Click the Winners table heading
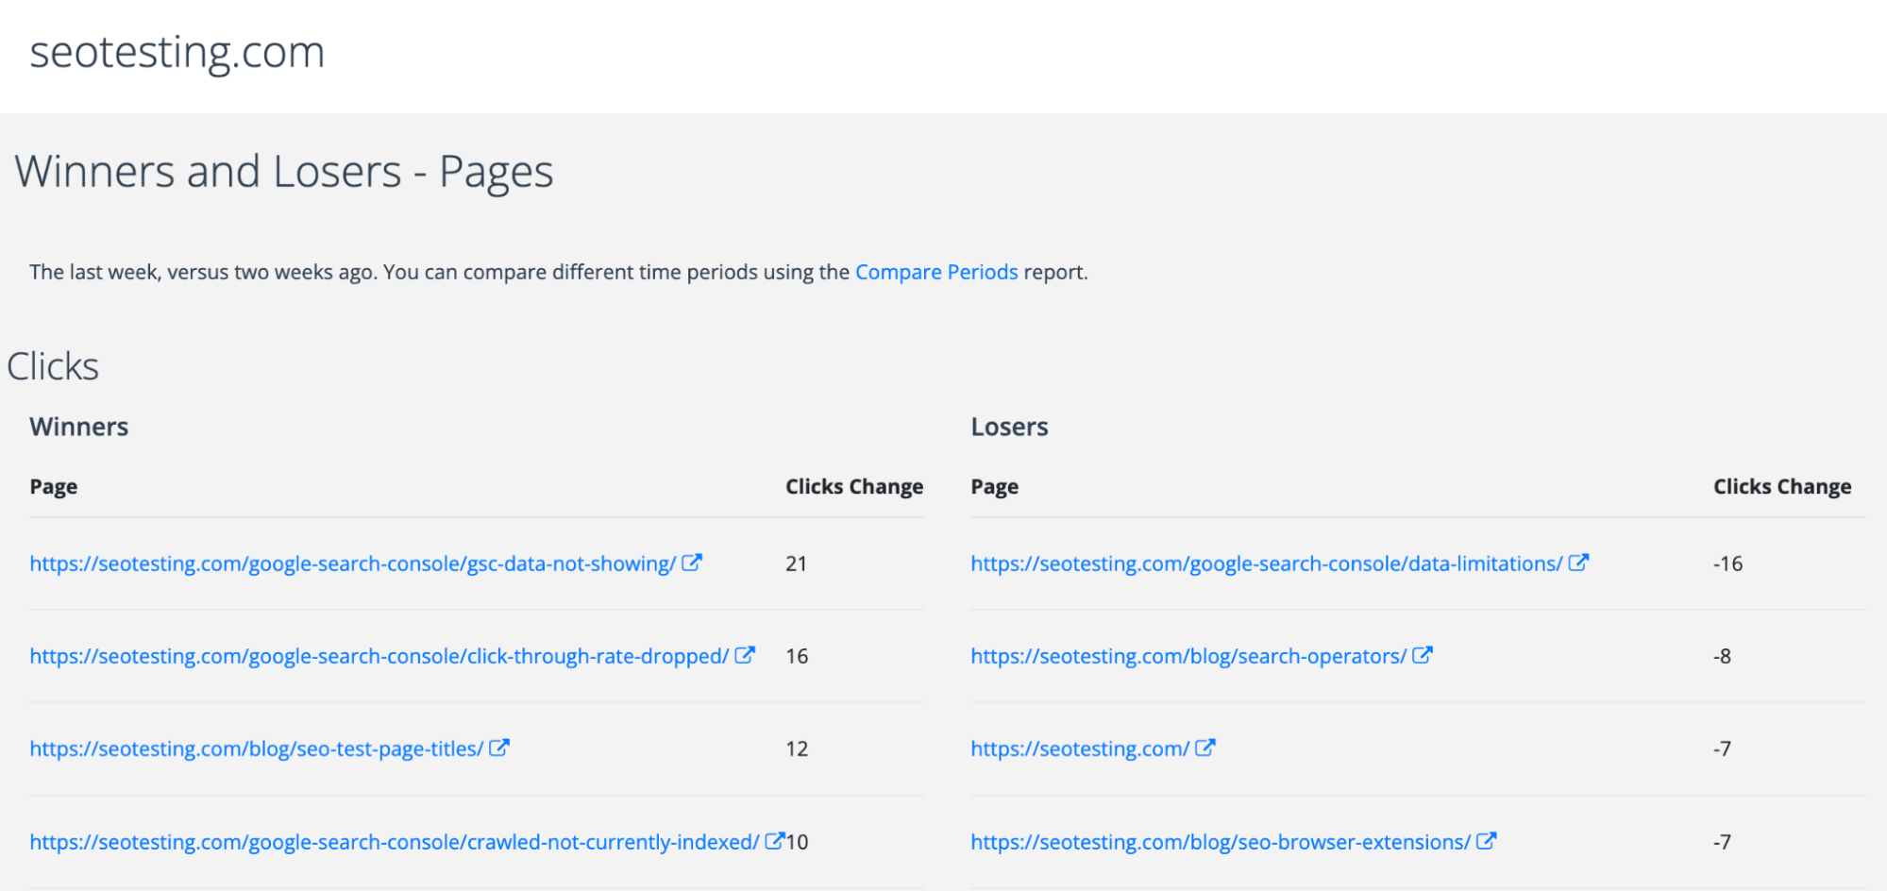This screenshot has height=891, width=1887. pyautogui.click(x=79, y=427)
